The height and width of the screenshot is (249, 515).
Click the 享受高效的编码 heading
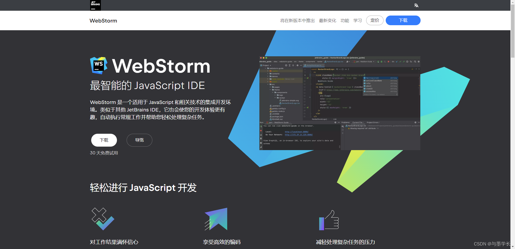tap(222, 242)
